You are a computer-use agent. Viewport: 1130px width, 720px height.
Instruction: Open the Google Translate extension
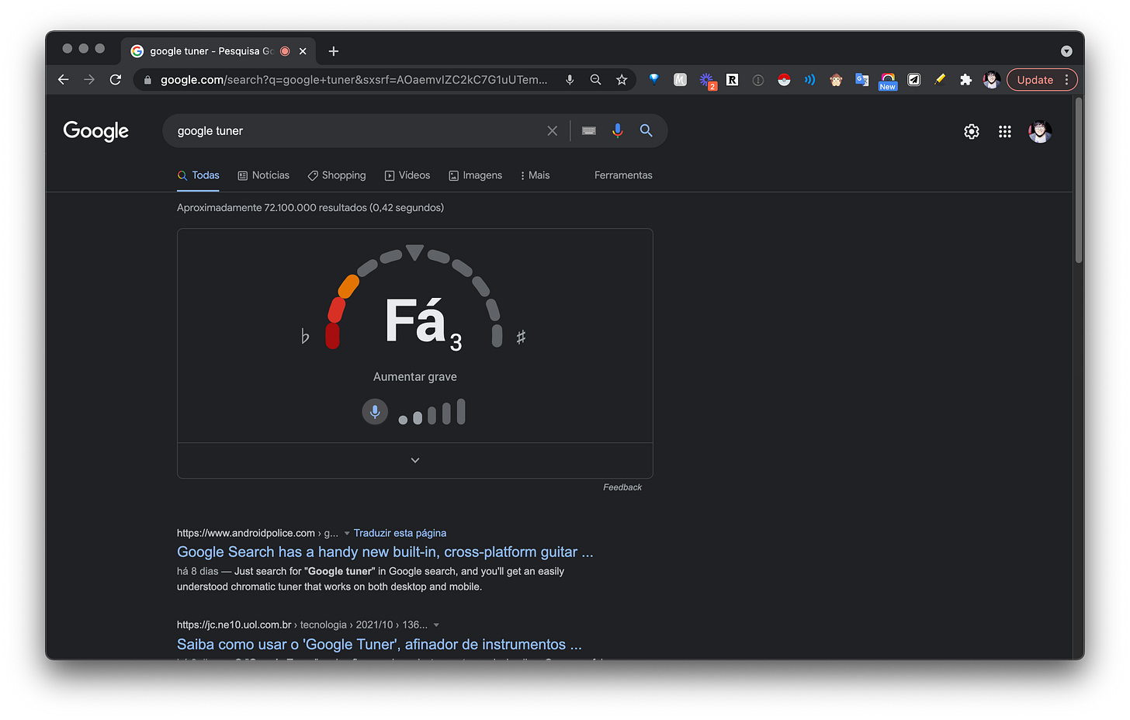pyautogui.click(x=861, y=80)
